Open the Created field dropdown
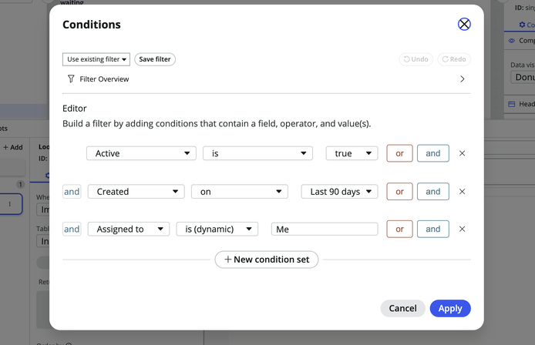 (136, 192)
